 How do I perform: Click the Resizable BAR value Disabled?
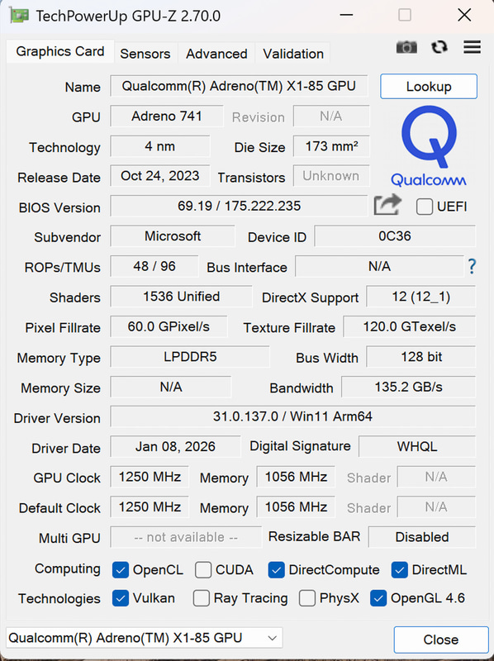coord(422,537)
